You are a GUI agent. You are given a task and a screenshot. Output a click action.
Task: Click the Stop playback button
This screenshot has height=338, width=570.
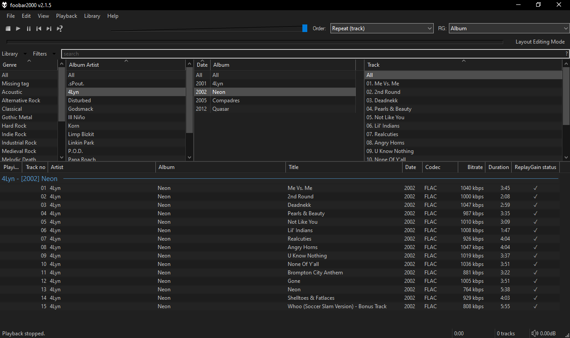click(8, 28)
